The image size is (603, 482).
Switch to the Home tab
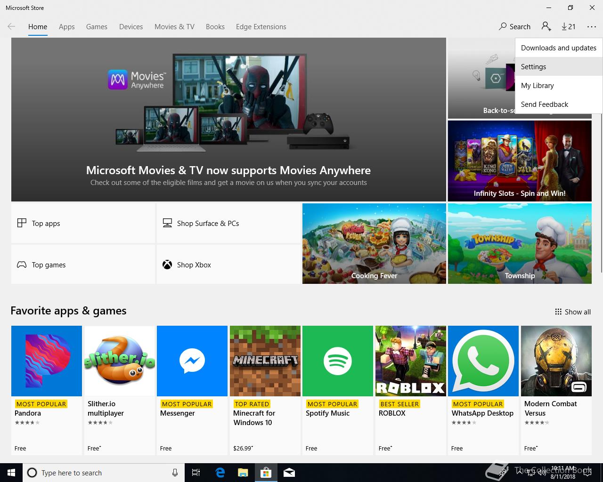pyautogui.click(x=38, y=27)
